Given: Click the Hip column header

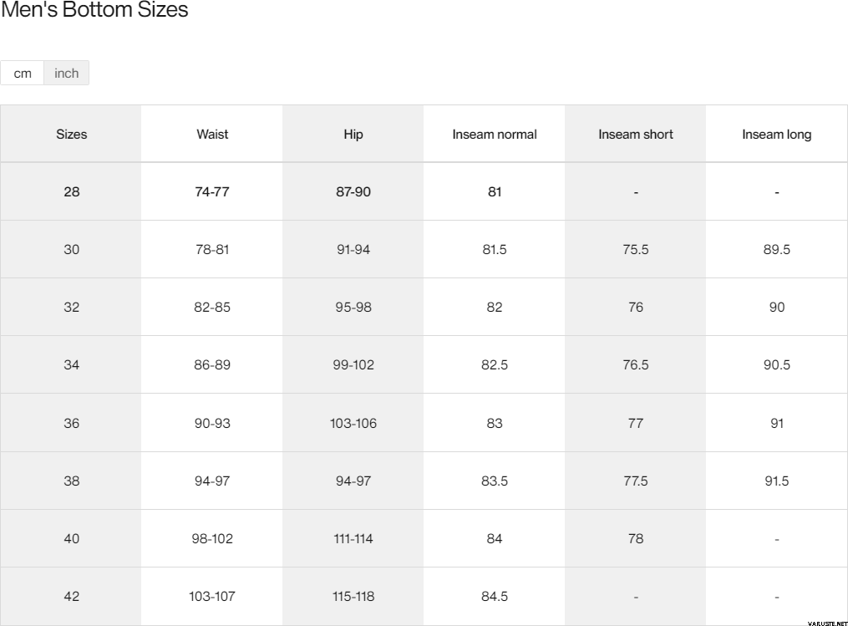Looking at the screenshot, I should (353, 134).
